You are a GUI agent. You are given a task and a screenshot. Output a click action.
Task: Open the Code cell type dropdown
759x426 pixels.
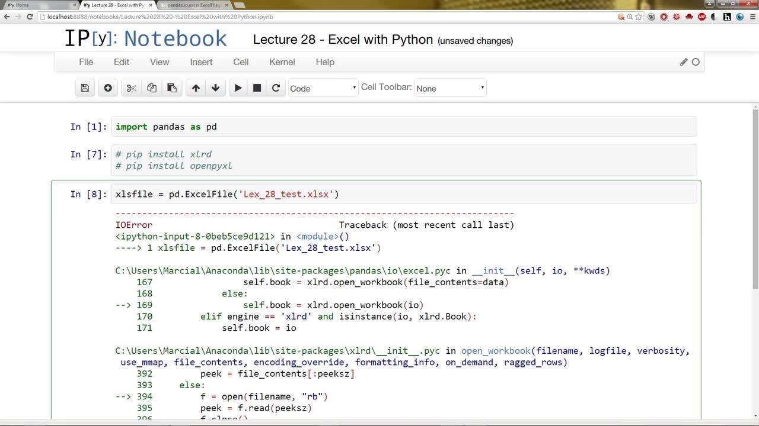(x=323, y=88)
